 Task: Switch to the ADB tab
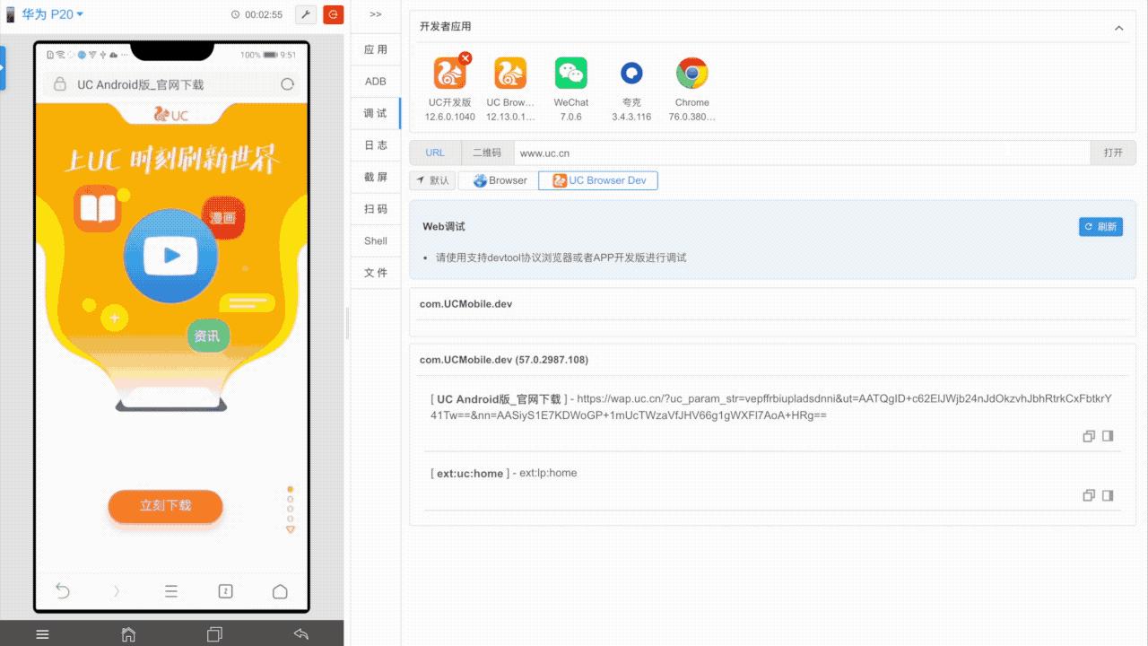pyautogui.click(x=376, y=82)
